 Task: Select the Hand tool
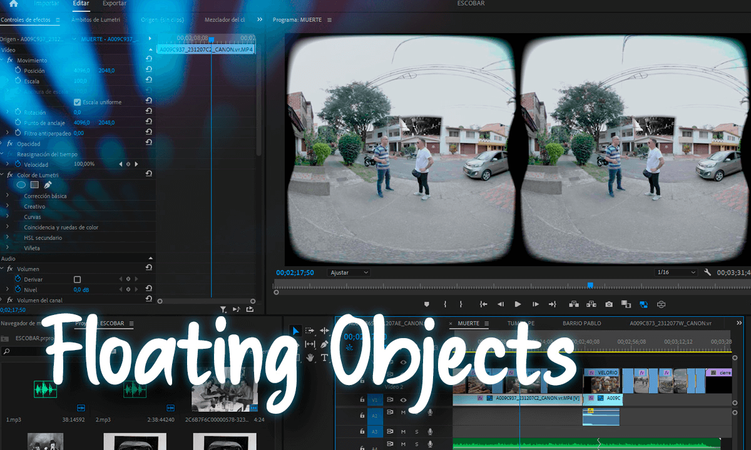tap(310, 357)
